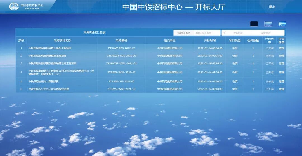This screenshot has height=156, width=302.
Task: Click the 项目类型 column header
Action: point(235,41)
